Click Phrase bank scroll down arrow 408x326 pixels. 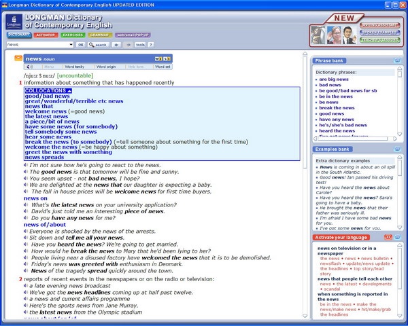tap(400, 134)
